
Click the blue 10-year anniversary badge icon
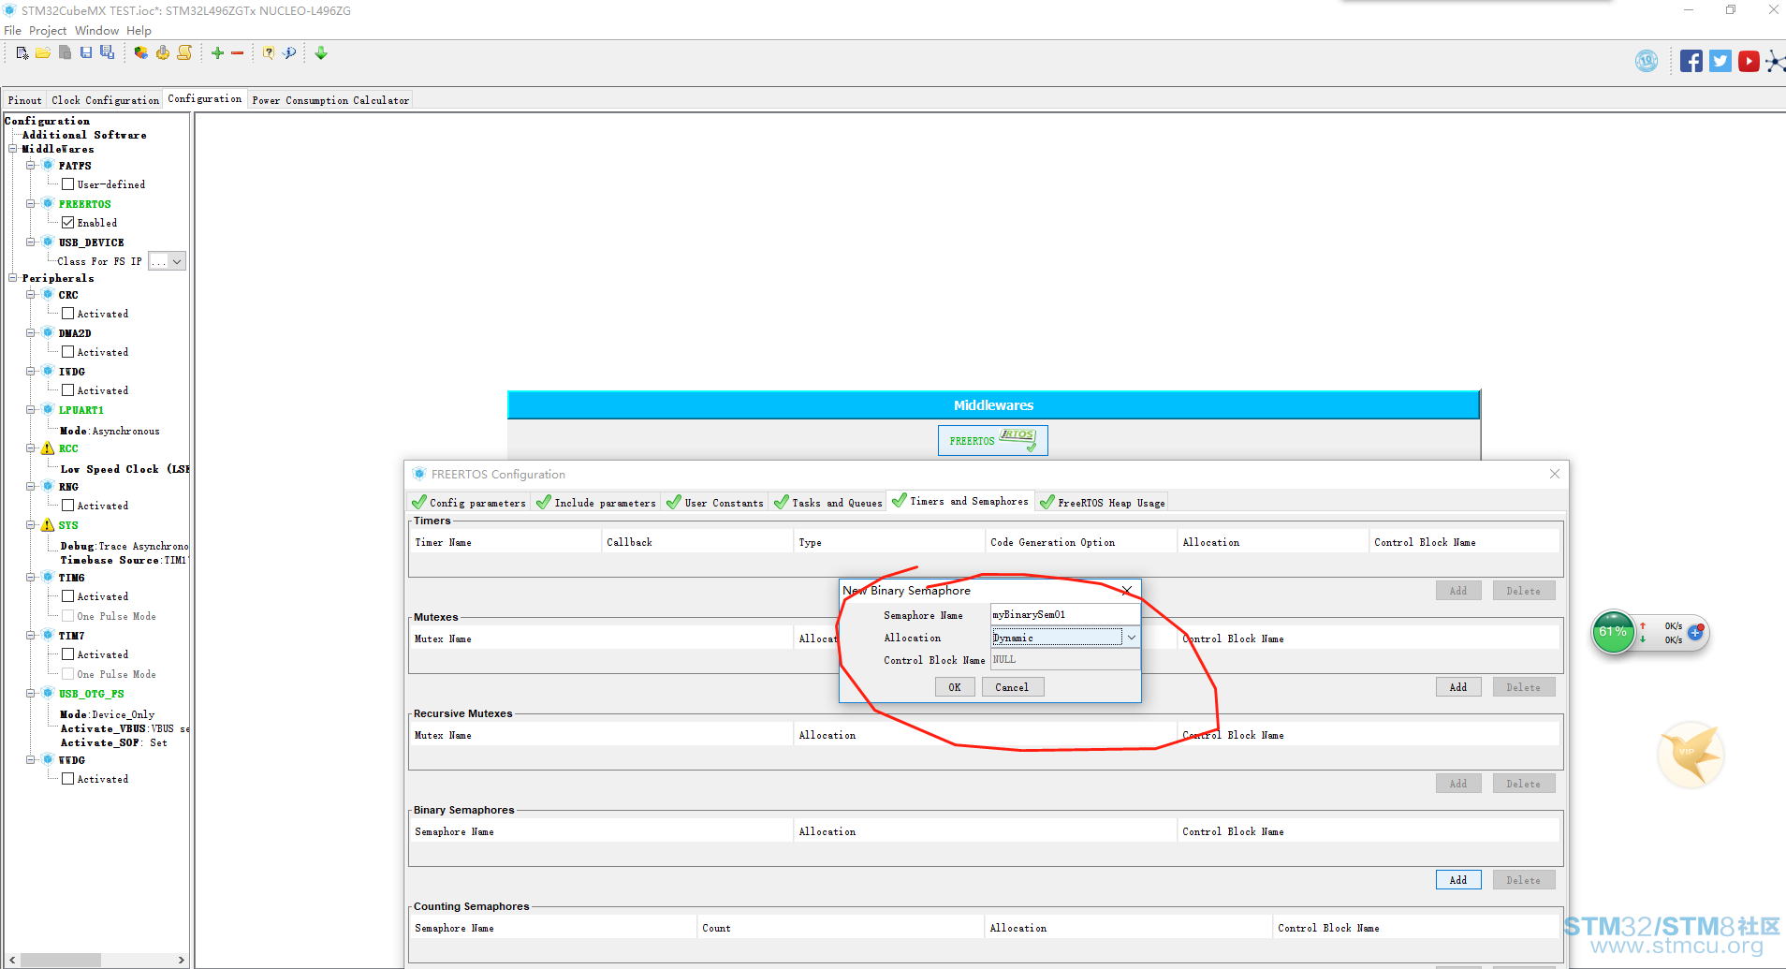tap(1647, 62)
